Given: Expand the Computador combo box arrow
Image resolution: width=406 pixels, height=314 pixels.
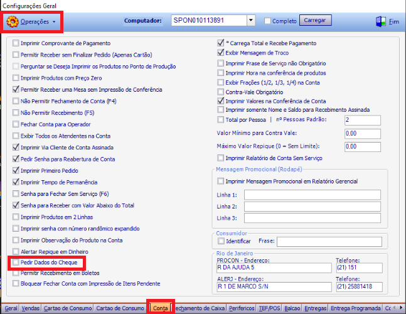Looking at the screenshot, I should [250, 20].
